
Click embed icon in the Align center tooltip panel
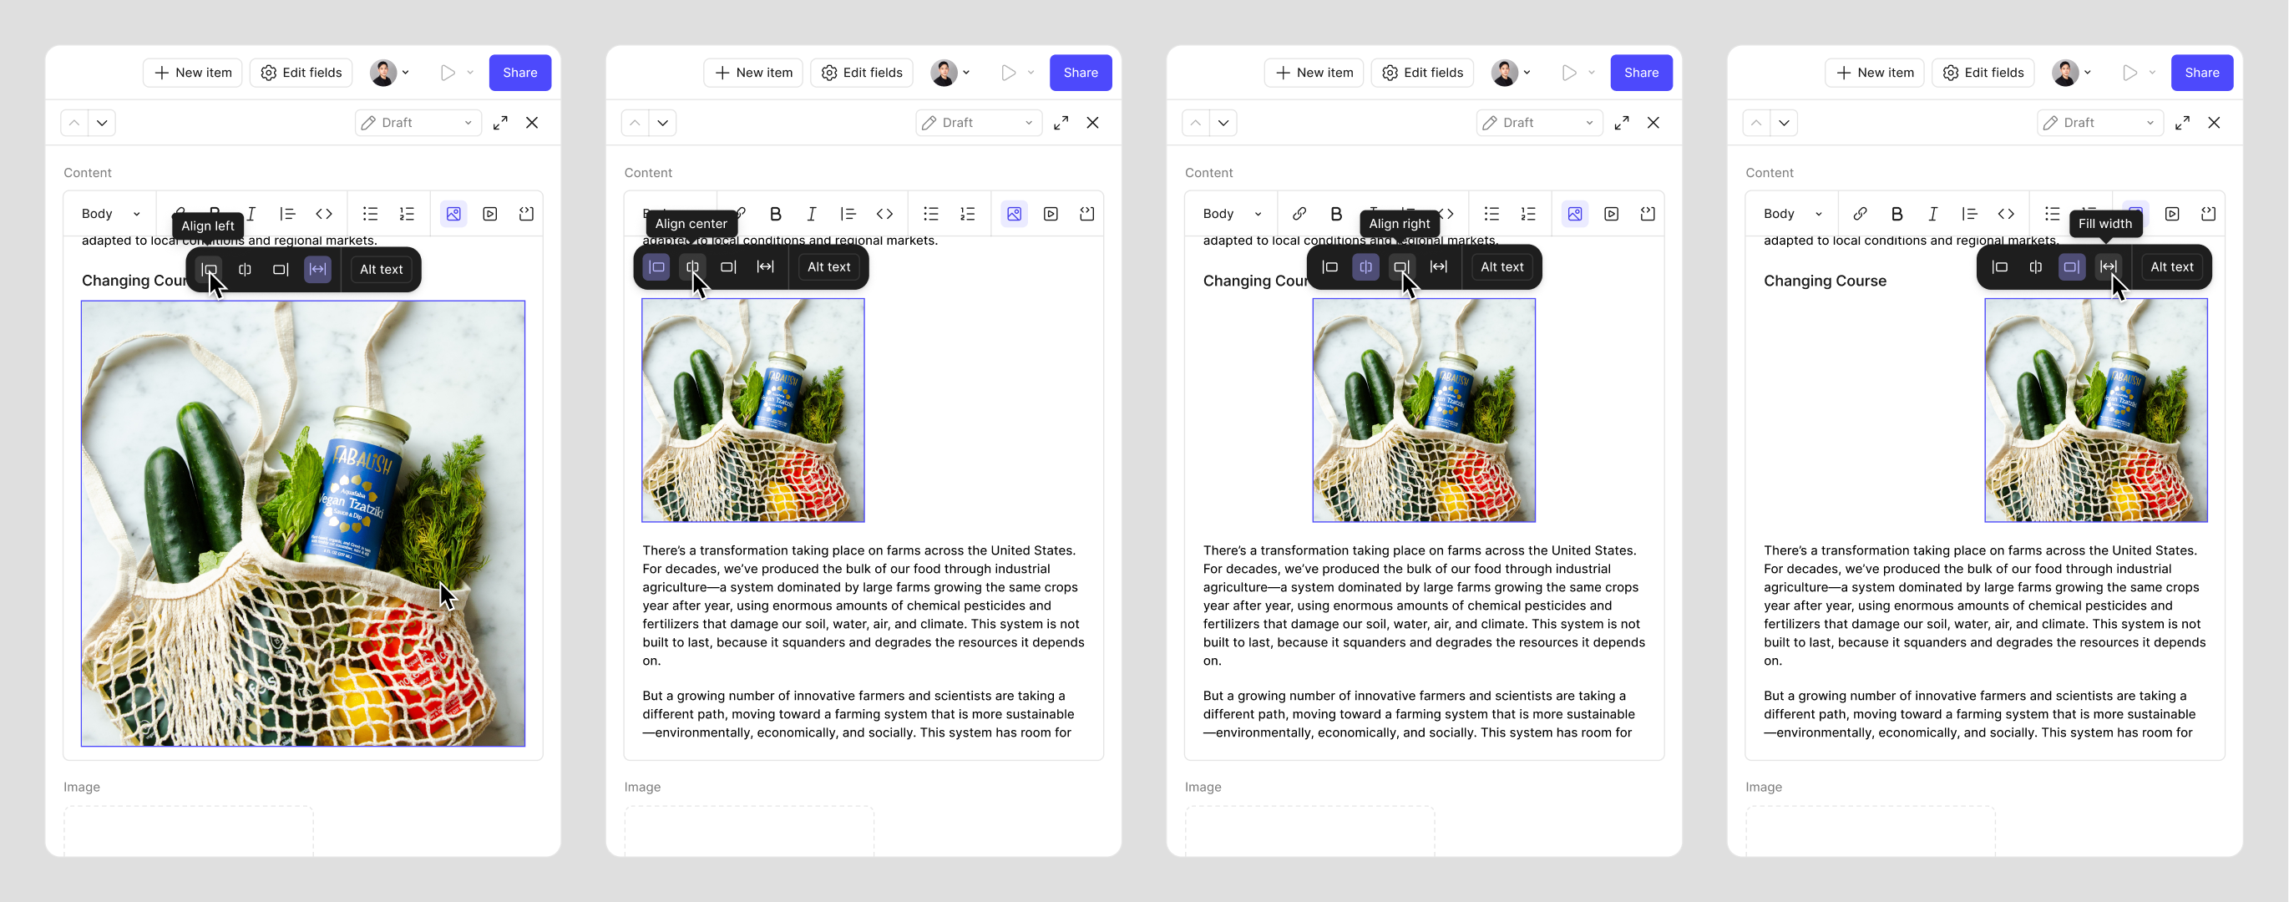1086,213
